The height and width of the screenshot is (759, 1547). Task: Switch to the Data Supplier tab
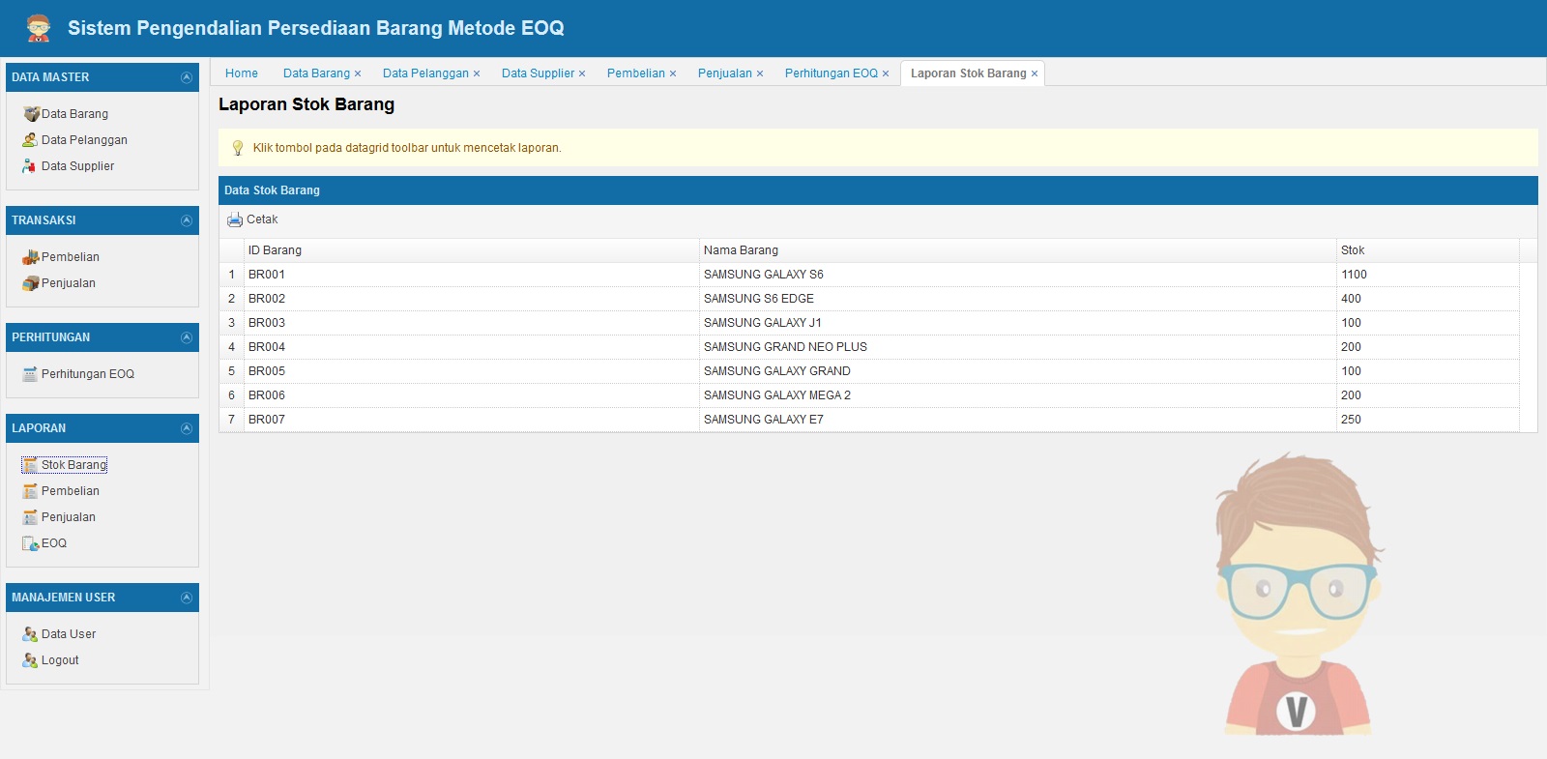(538, 73)
